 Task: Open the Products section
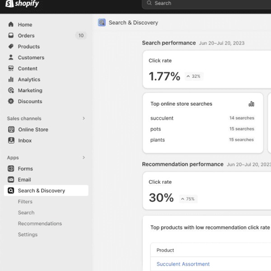[29, 47]
